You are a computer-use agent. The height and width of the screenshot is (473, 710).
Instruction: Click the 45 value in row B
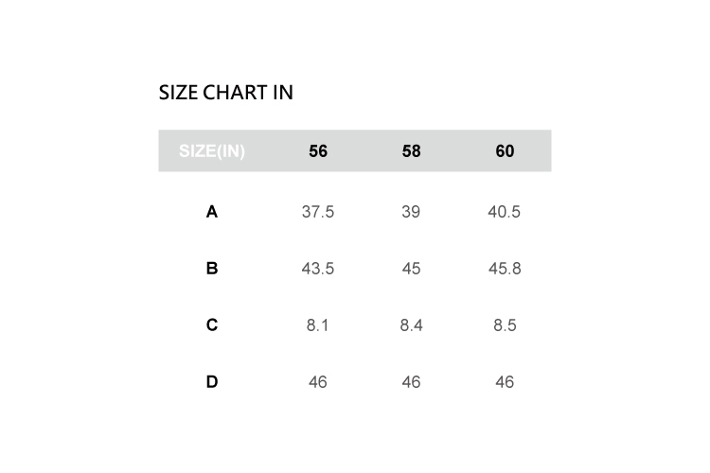411,269
